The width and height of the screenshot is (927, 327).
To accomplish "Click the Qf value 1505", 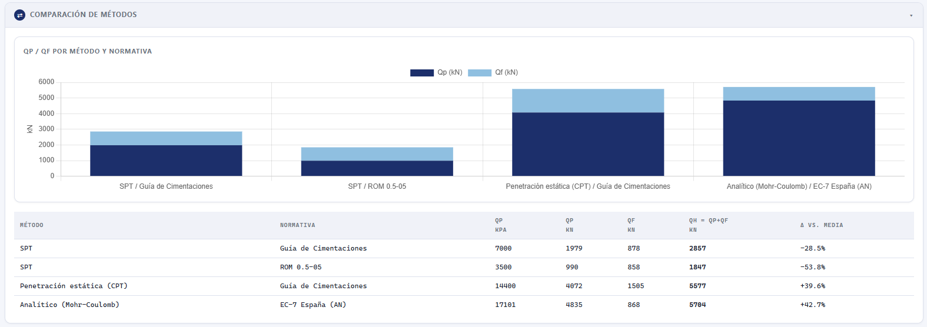I will 636,286.
